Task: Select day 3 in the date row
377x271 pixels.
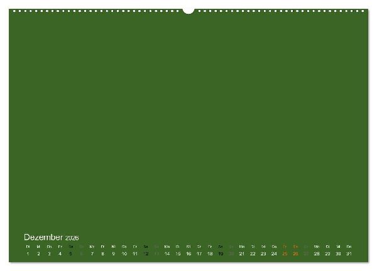Action: [49, 253]
